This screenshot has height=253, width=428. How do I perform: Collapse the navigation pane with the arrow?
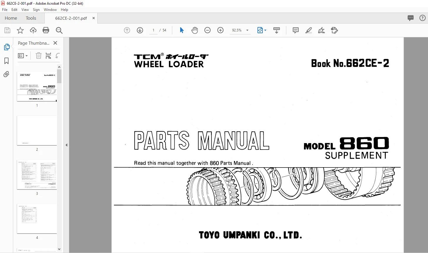click(66, 145)
